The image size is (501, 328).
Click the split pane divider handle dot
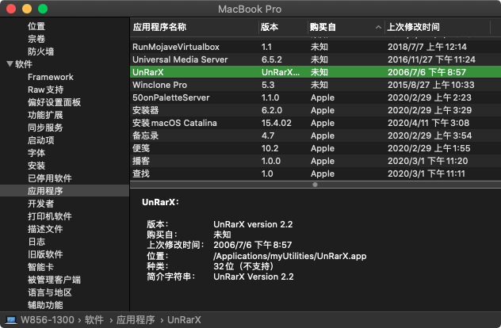click(315, 185)
